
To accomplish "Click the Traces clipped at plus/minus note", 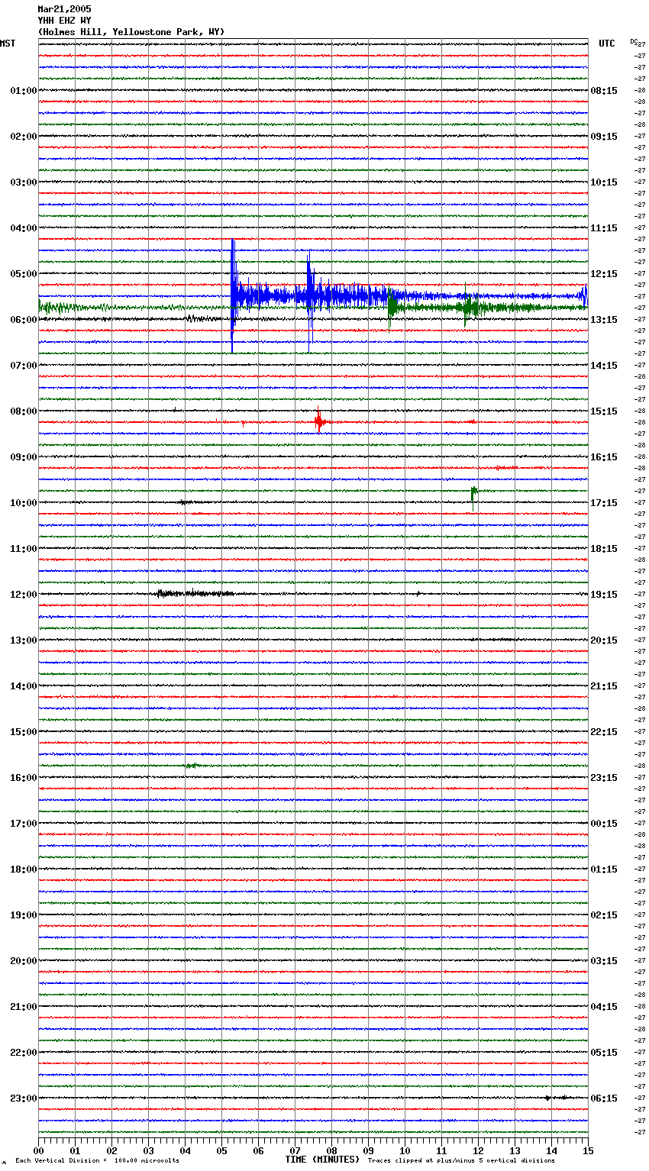I will coord(461,1160).
